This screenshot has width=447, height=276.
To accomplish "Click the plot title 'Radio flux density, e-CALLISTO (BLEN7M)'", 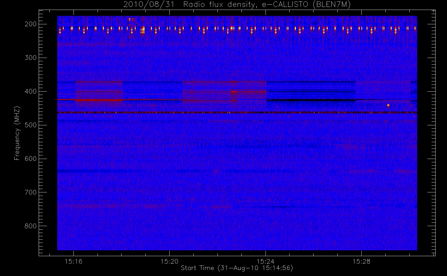I will coord(267,5).
